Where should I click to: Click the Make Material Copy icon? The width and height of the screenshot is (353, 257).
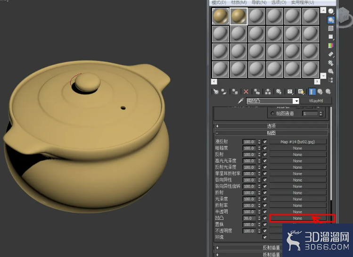pyautogui.click(x=257, y=91)
